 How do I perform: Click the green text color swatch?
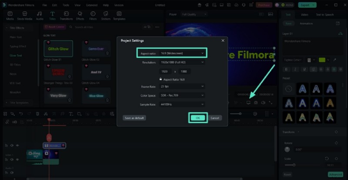pos(322,60)
